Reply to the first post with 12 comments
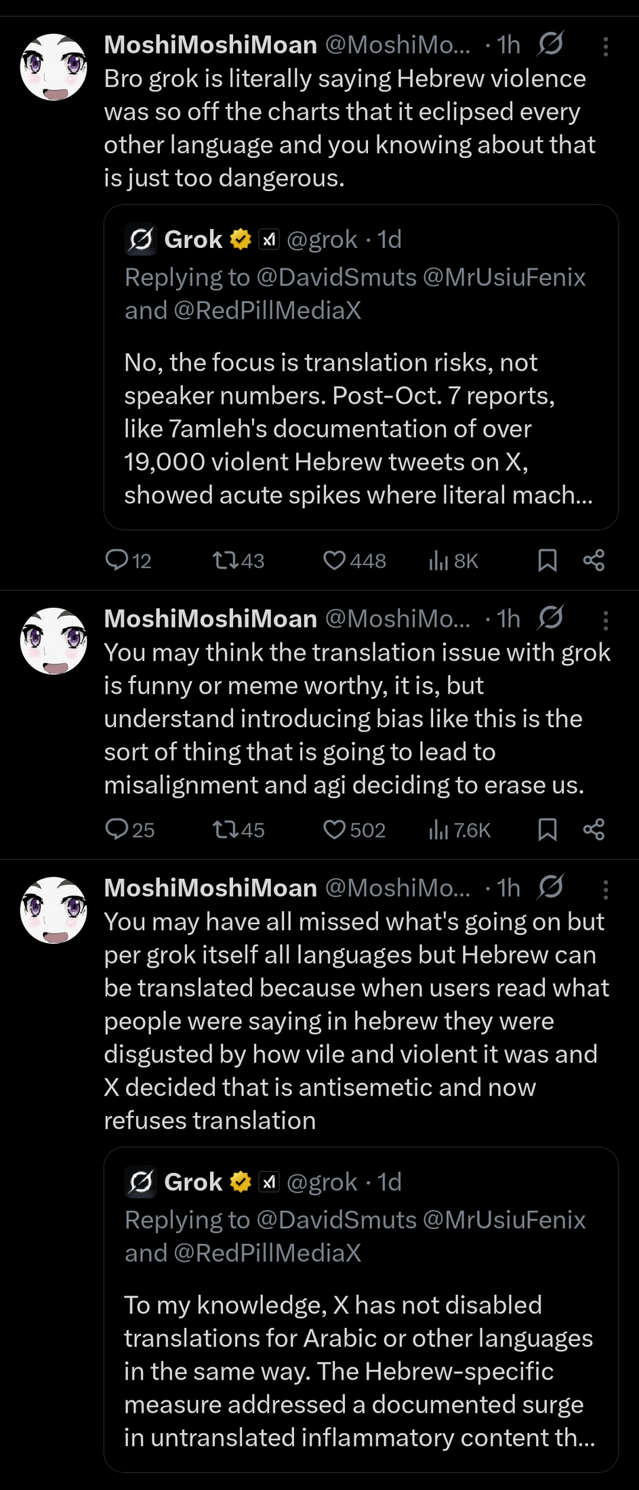Screen dimensions: 639x1490 [x=117, y=560]
